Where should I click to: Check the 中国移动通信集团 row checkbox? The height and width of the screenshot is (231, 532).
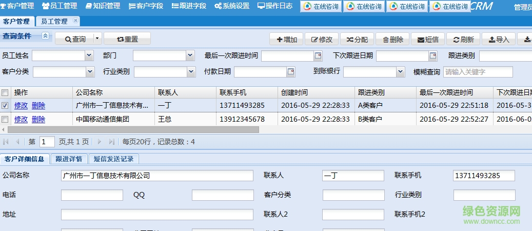tap(5, 119)
